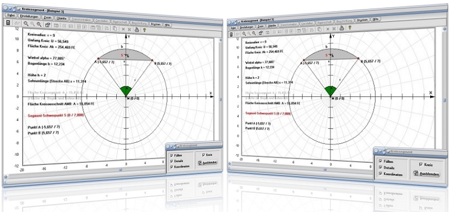Open the calculator icon in left window toolbar
This screenshot has height=212, width=450.
coord(8,23)
